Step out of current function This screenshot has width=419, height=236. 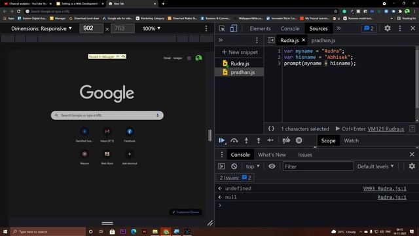click(x=259, y=140)
